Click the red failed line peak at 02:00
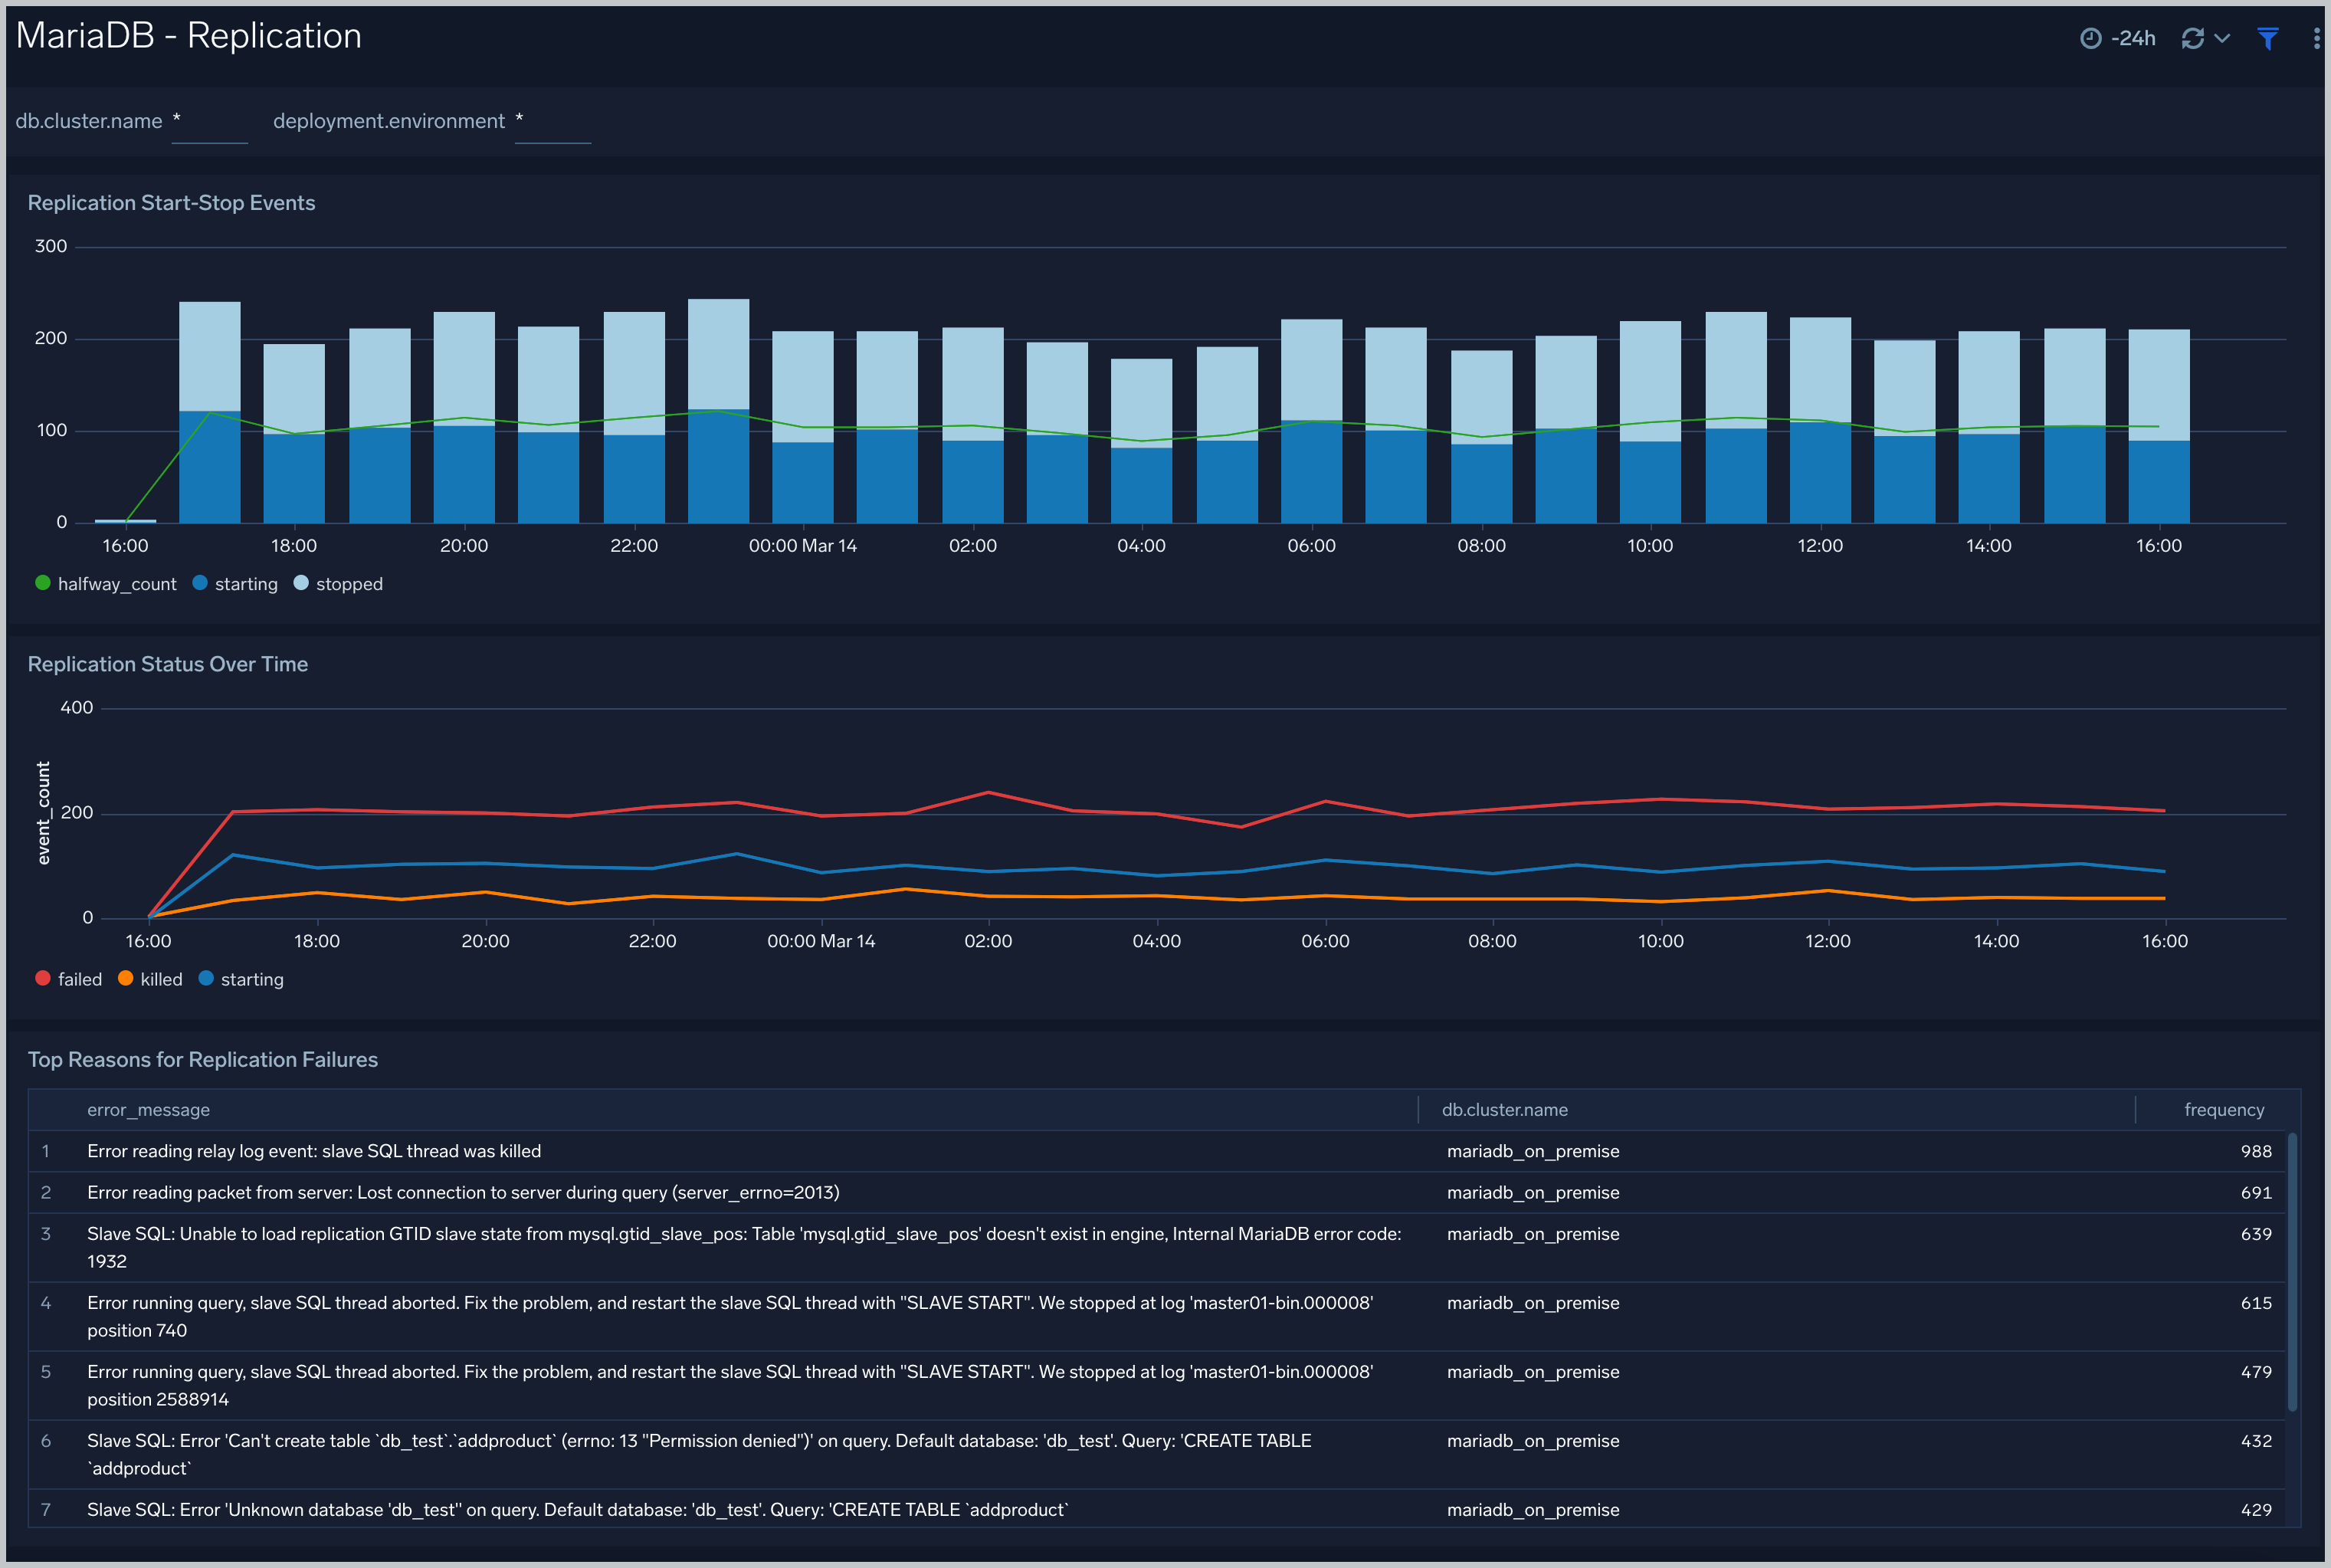This screenshot has height=1568, width=2331. click(988, 792)
